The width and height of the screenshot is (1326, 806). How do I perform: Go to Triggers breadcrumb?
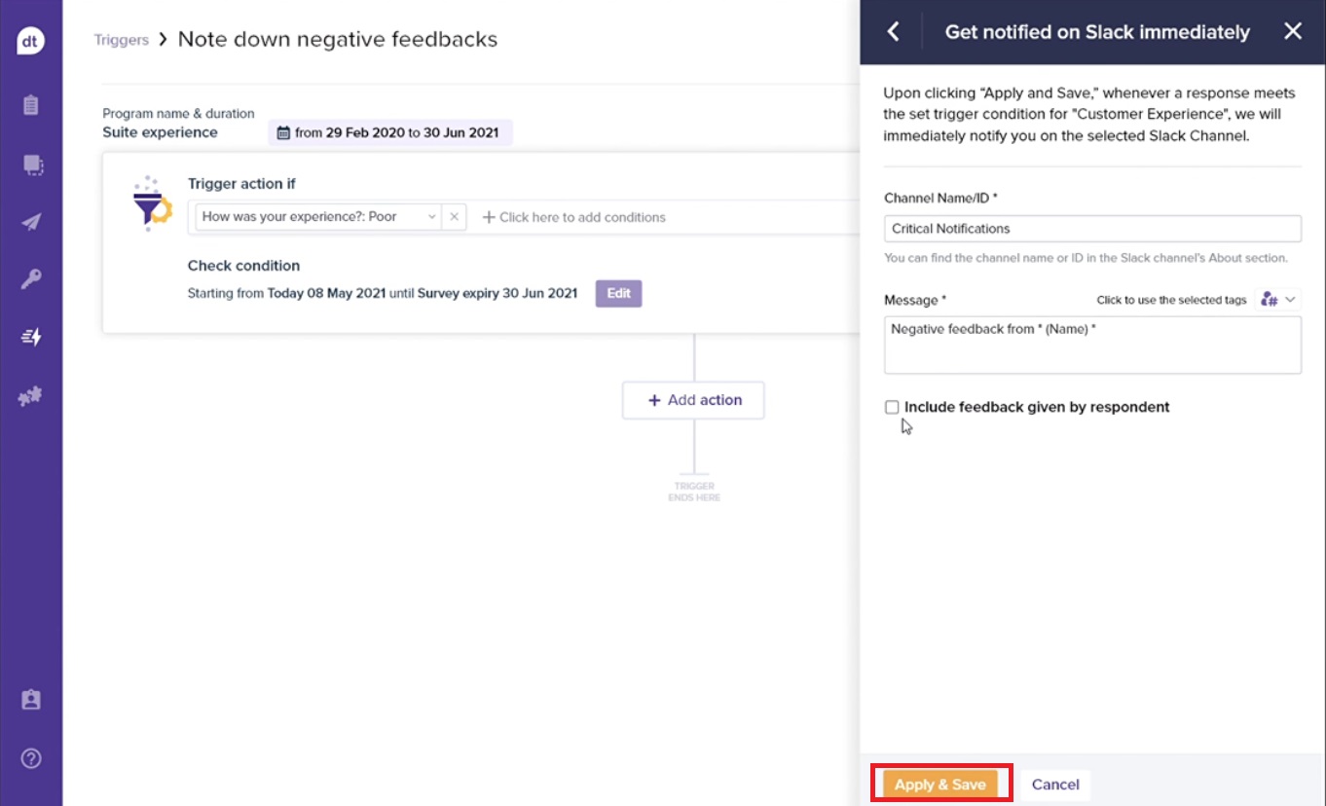point(122,40)
